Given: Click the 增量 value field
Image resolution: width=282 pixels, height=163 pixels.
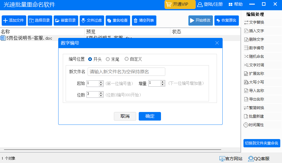Looking at the screenshot, I should [154, 83].
